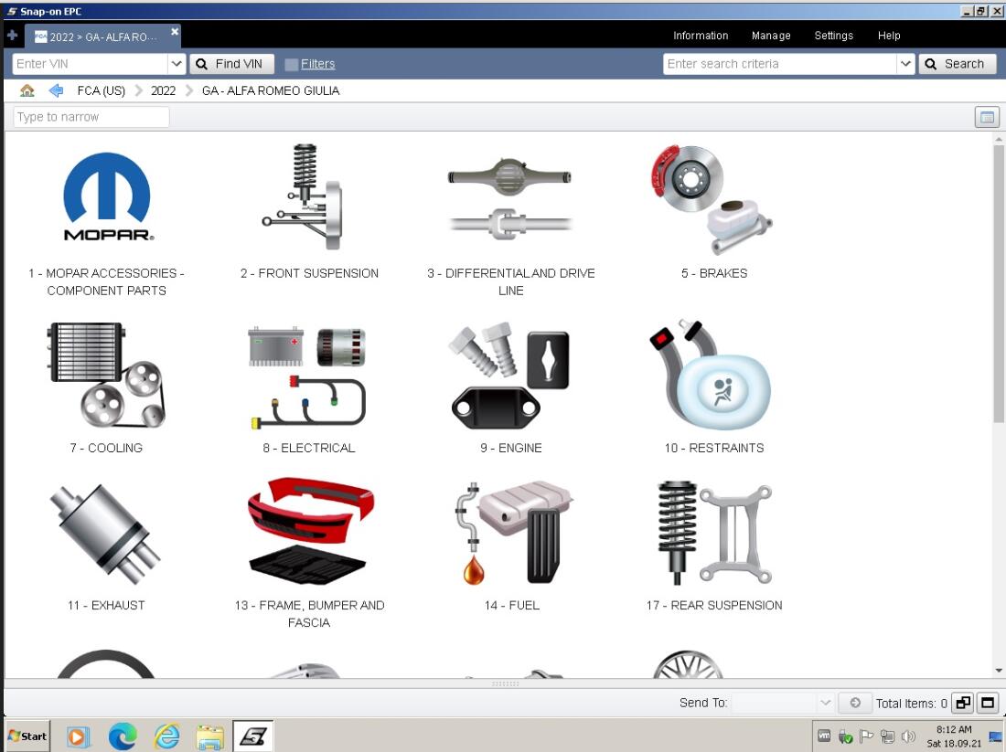Click the 2 - FRONT SUSPENSION label

tap(309, 273)
